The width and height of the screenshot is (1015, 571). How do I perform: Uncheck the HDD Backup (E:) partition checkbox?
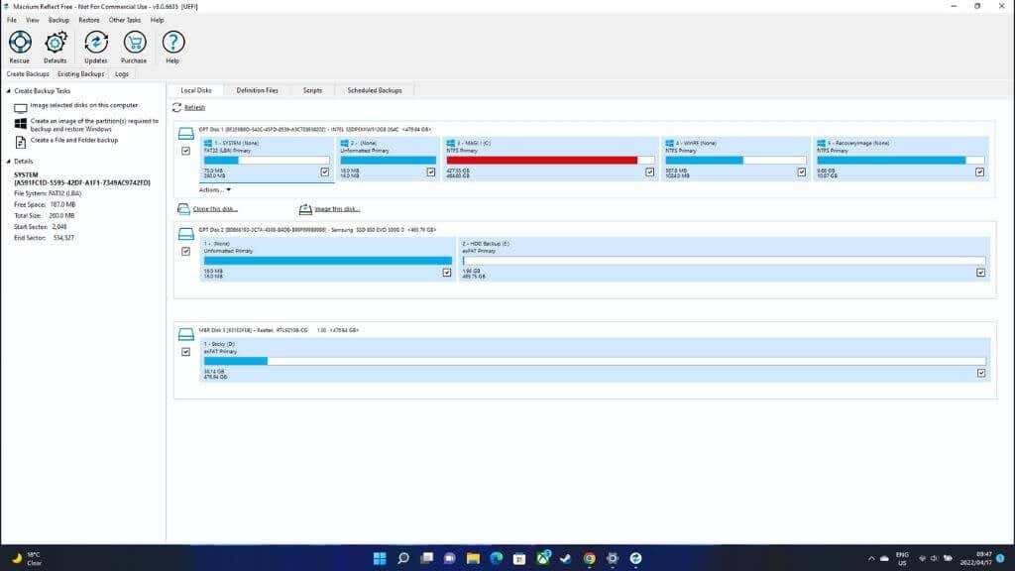coord(981,274)
